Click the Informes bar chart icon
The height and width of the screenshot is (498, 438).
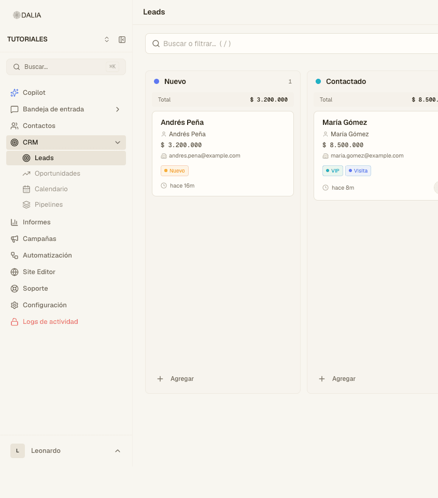pyautogui.click(x=15, y=222)
